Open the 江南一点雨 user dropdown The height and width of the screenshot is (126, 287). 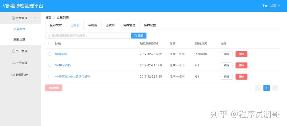tap(271, 6)
